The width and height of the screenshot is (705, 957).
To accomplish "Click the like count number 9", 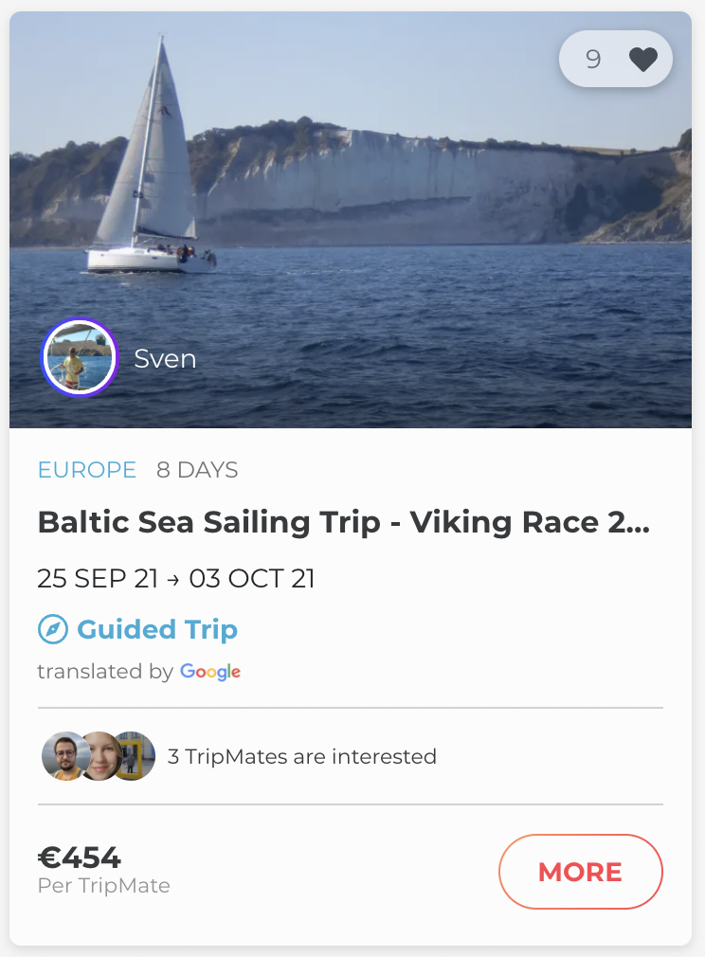I will [x=593, y=60].
